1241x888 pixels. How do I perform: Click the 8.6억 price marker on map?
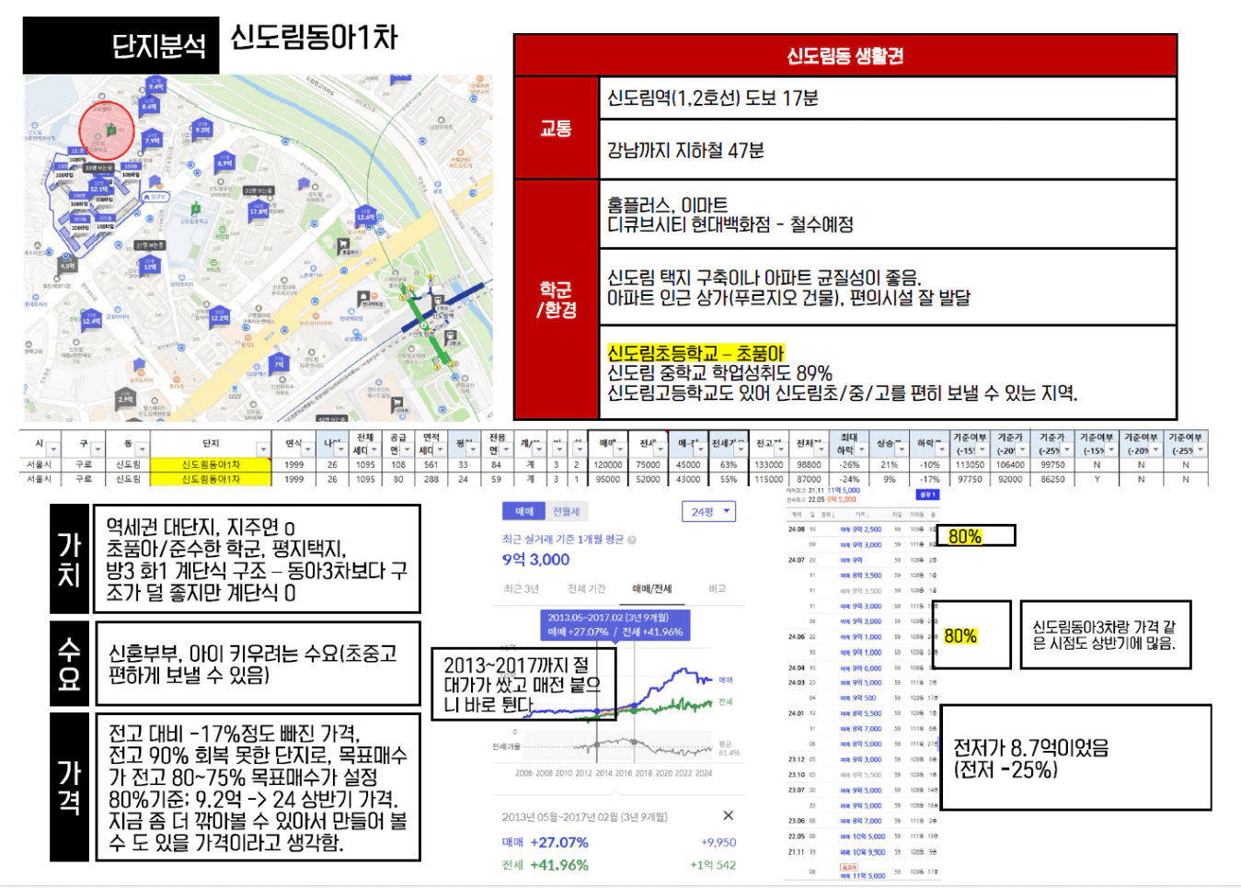[x=149, y=105]
